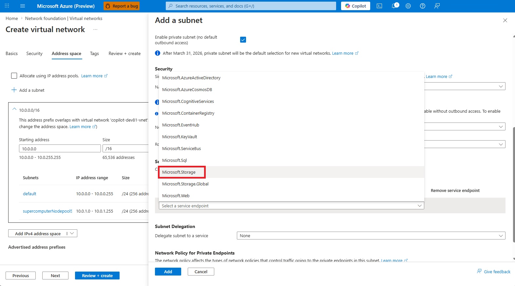Select Microsoft.ContainerRegistry endpoint option
This screenshot has height=286, width=515.
[292, 113]
